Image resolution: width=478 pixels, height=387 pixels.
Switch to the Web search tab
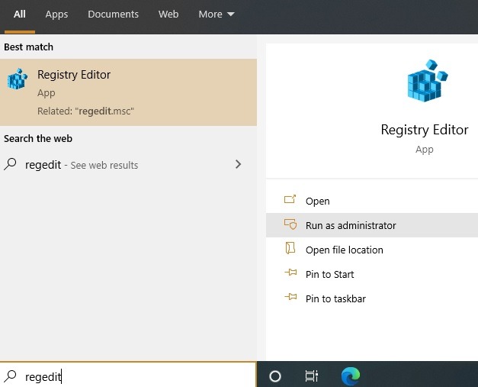point(168,15)
